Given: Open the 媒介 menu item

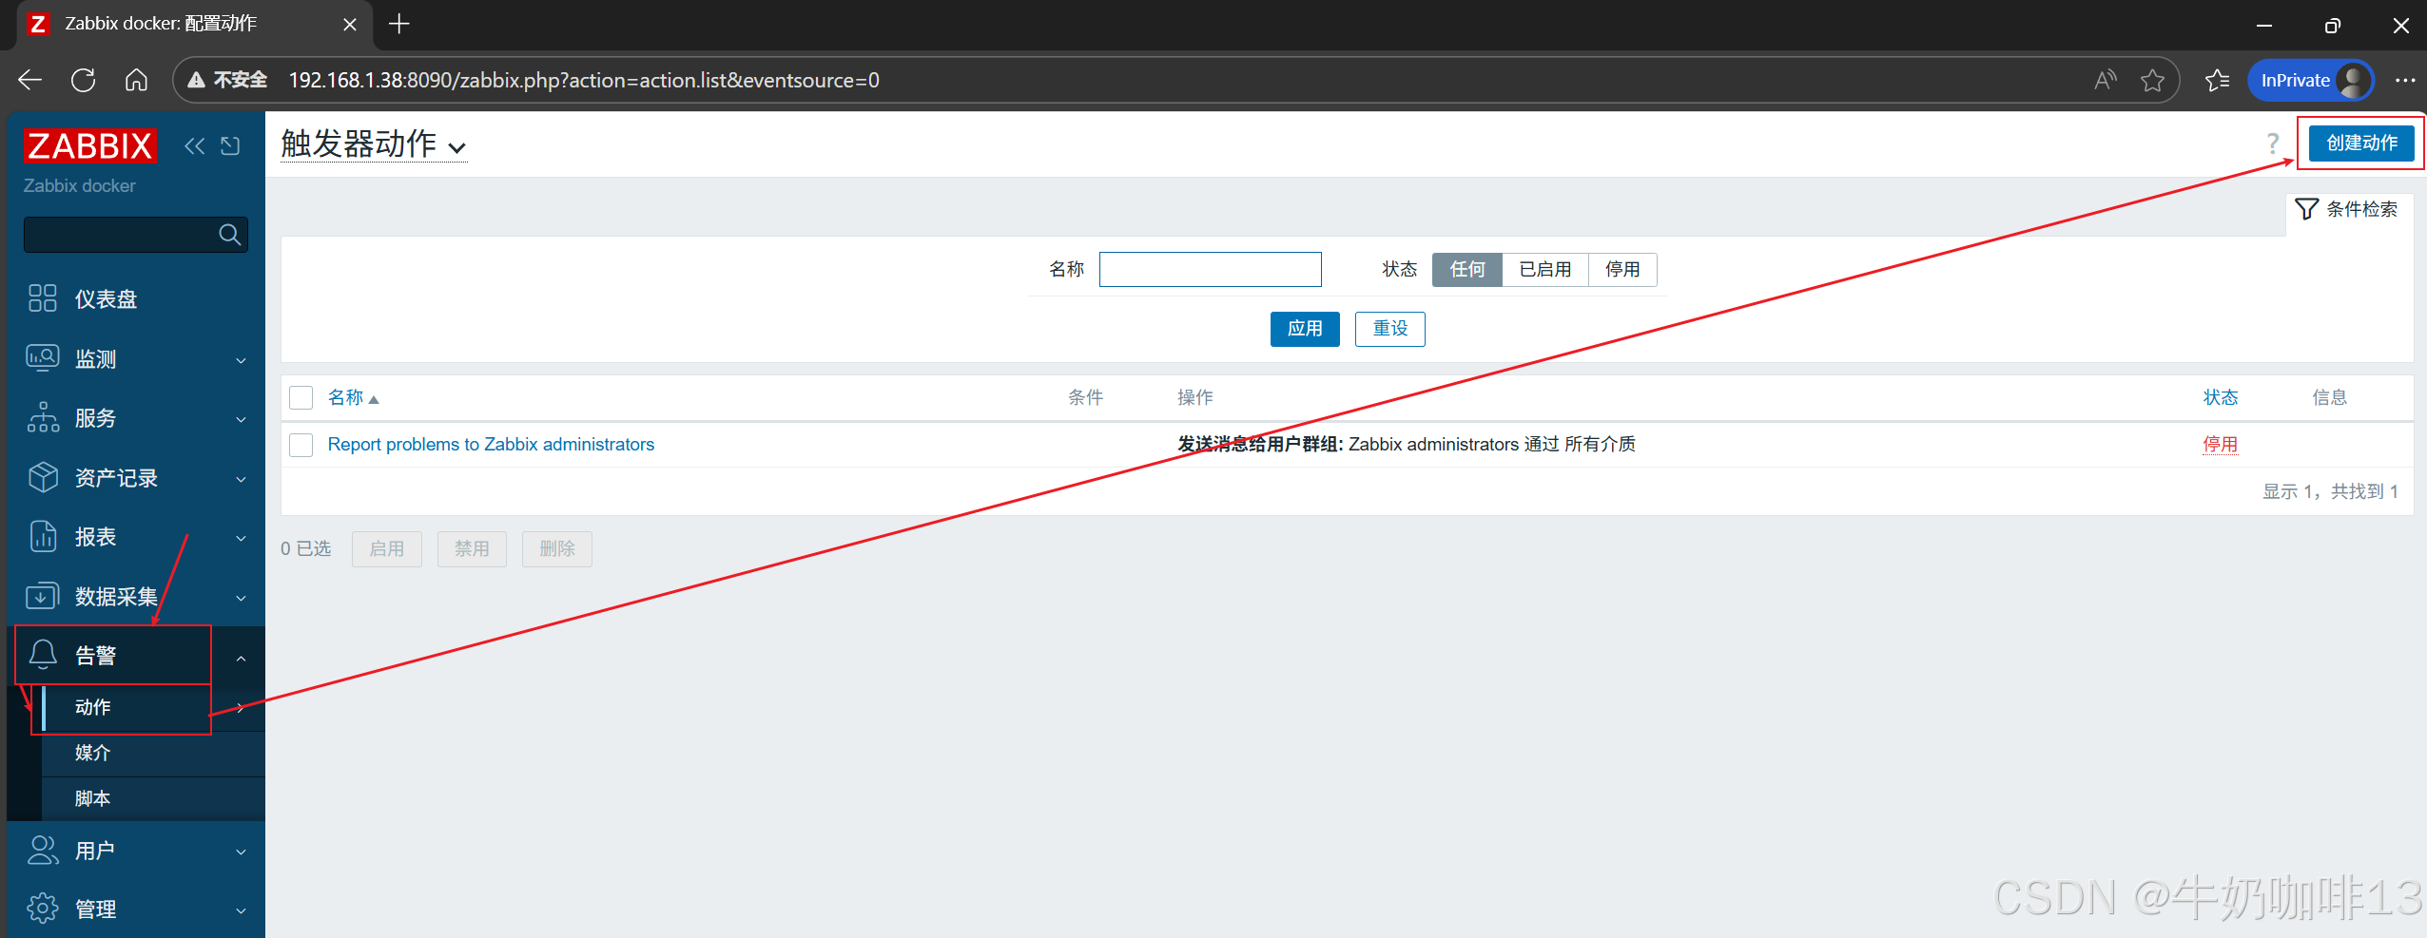Looking at the screenshot, I should (93, 753).
